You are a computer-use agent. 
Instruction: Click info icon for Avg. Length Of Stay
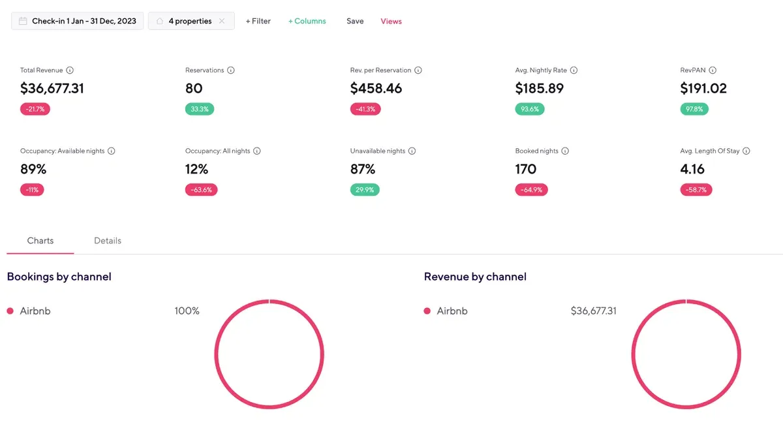pyautogui.click(x=746, y=151)
